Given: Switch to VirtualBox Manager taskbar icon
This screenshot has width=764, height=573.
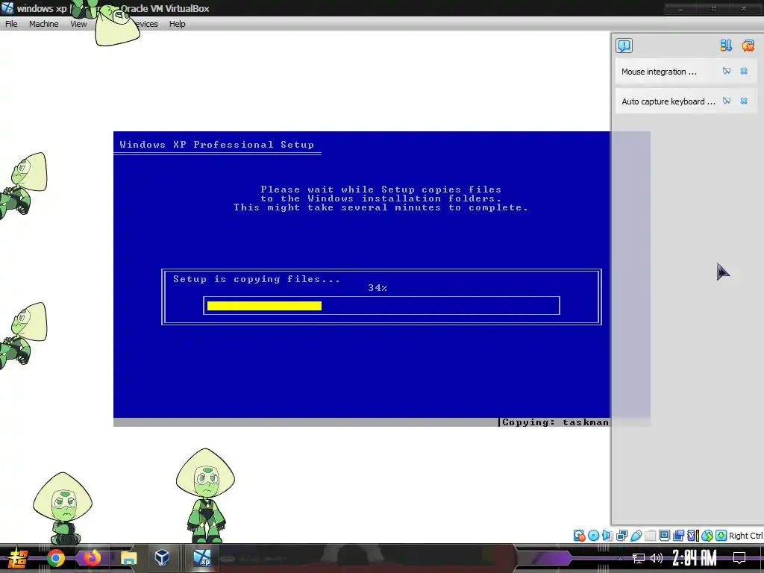Looking at the screenshot, I should pos(162,557).
